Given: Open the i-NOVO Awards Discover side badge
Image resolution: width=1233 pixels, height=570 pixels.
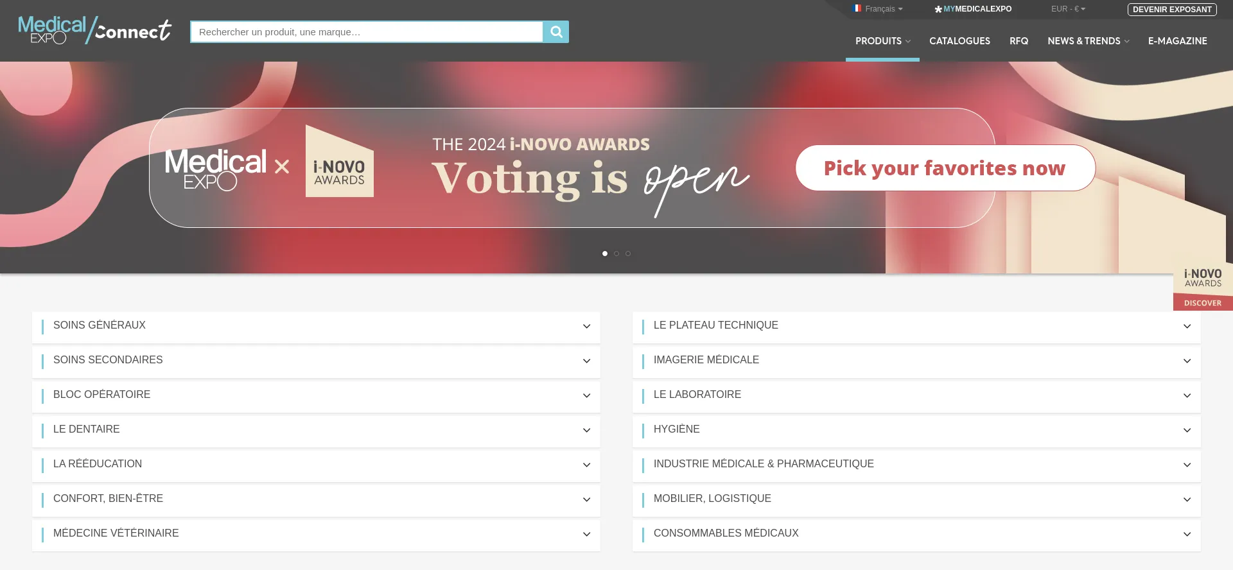Looking at the screenshot, I should click(x=1203, y=287).
